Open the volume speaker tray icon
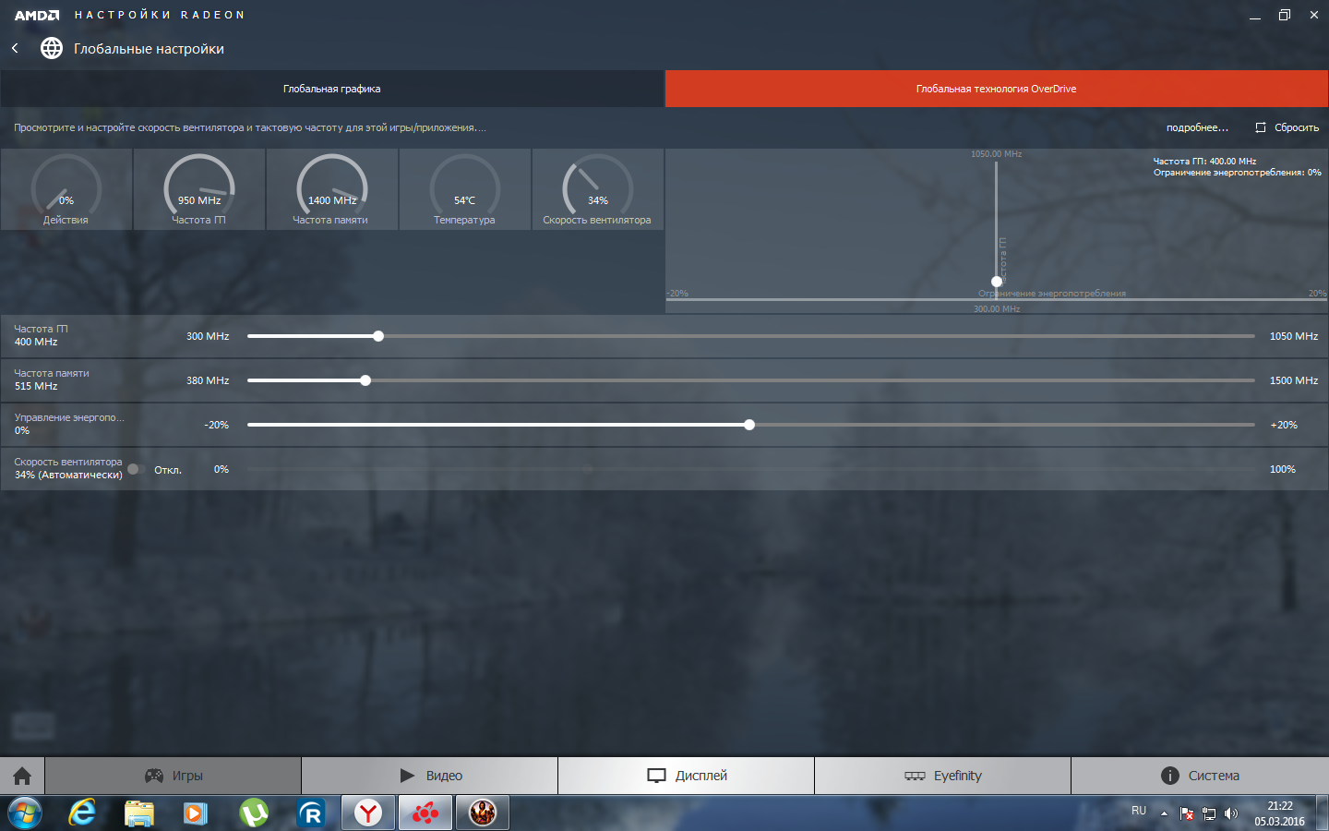1329x831 pixels. point(1230,813)
